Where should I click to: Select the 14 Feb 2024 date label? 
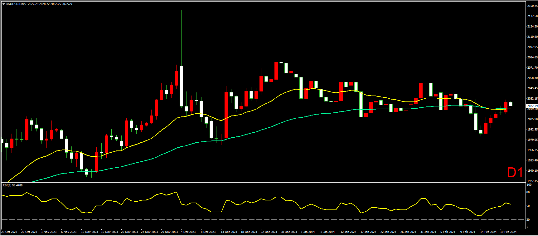[x=488, y=232]
